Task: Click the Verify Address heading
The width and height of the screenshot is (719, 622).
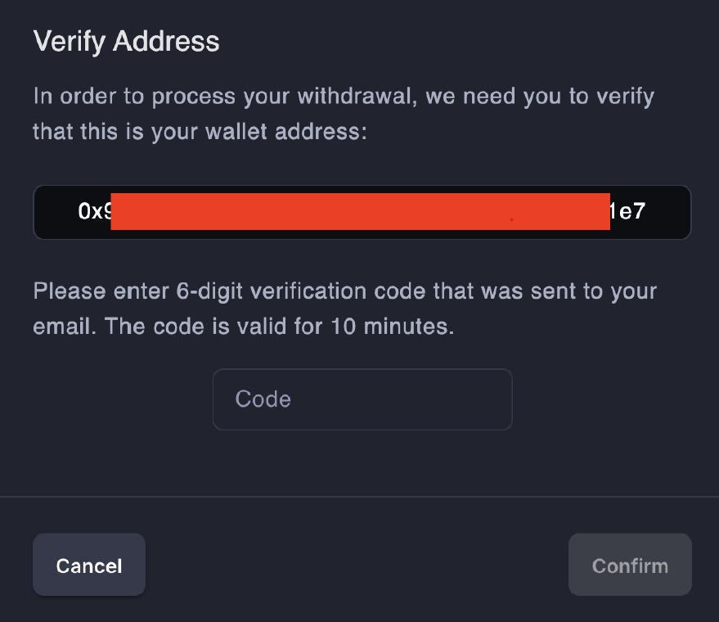Action: point(126,42)
